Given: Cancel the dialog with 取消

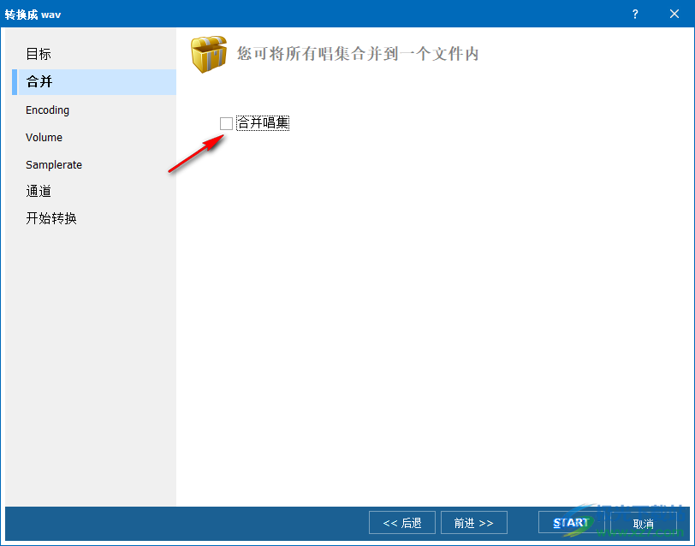Looking at the screenshot, I should tap(643, 524).
